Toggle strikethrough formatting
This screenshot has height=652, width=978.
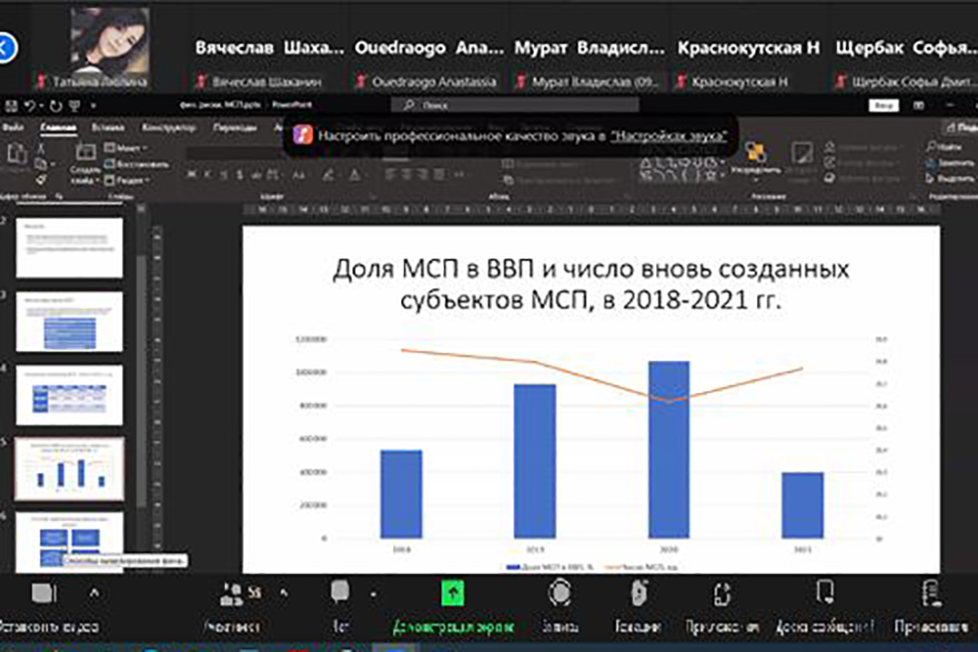pyautogui.click(x=255, y=175)
